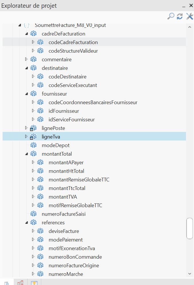Click the magnifying glass search icon
The height and width of the screenshot is (285, 194).
click(171, 16)
